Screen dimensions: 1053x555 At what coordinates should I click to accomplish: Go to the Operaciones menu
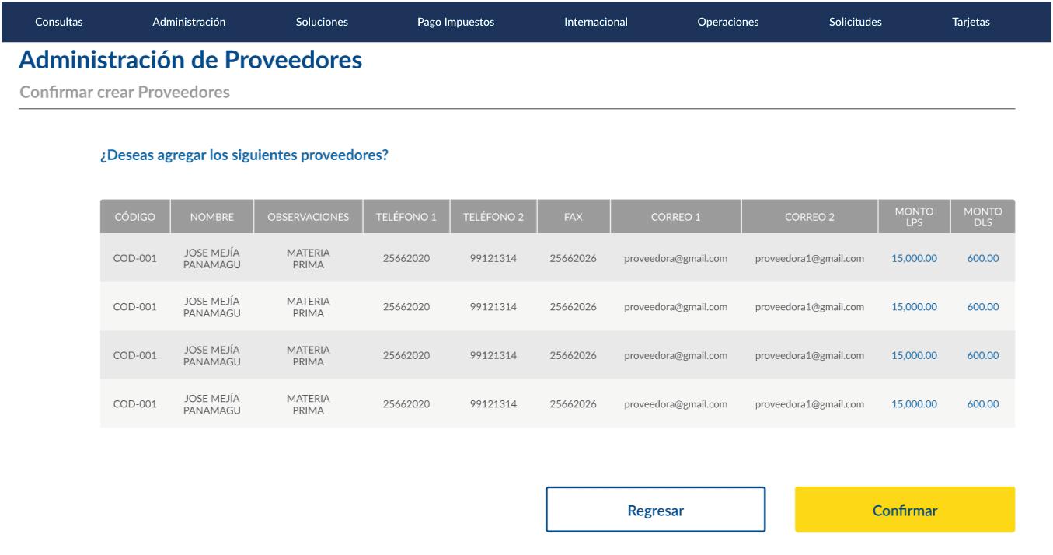tap(728, 23)
